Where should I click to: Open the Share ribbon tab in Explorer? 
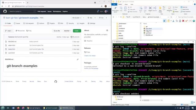(126, 4)
